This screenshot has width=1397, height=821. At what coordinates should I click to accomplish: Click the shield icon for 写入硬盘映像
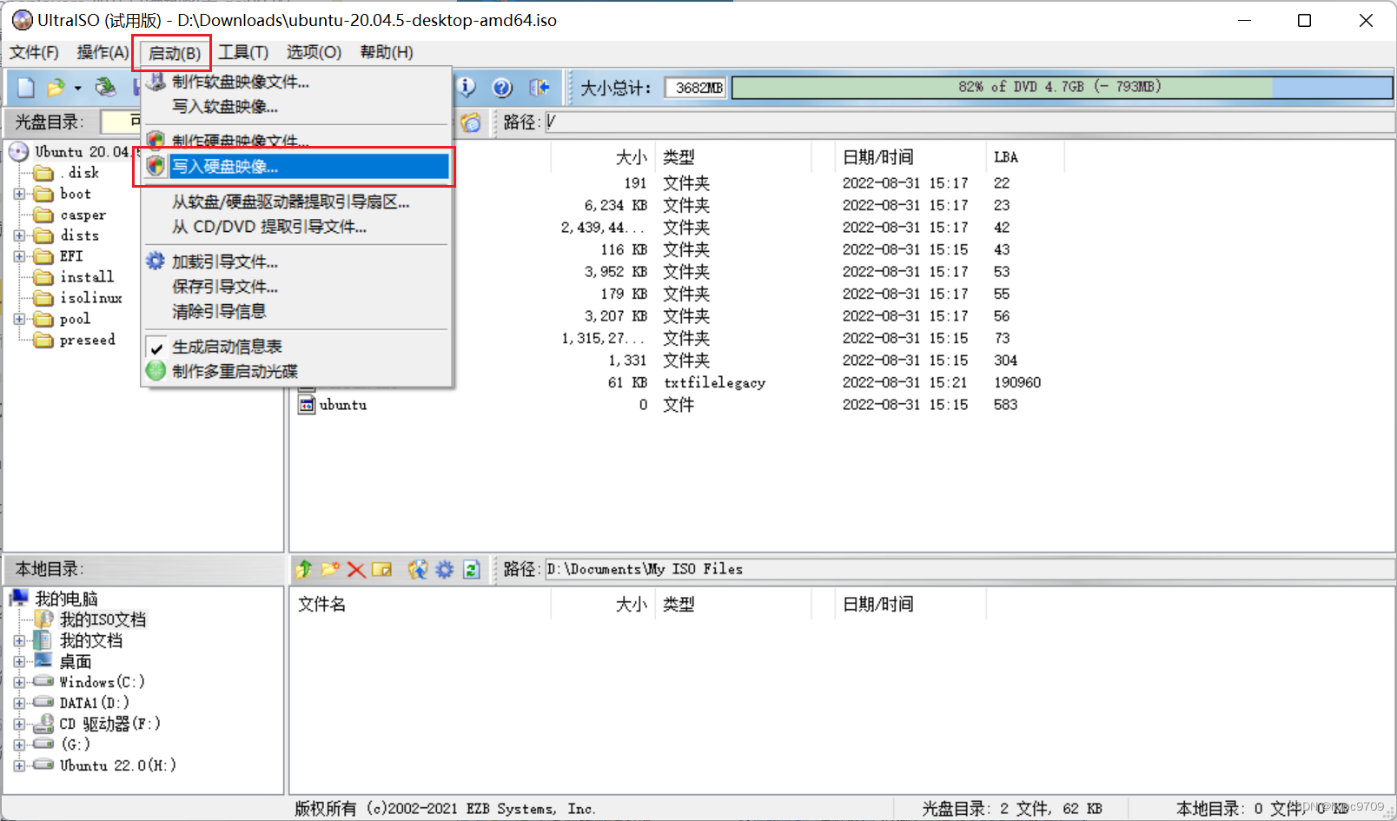[x=156, y=166]
